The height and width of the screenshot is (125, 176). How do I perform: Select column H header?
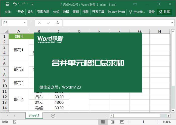(x=160, y=31)
